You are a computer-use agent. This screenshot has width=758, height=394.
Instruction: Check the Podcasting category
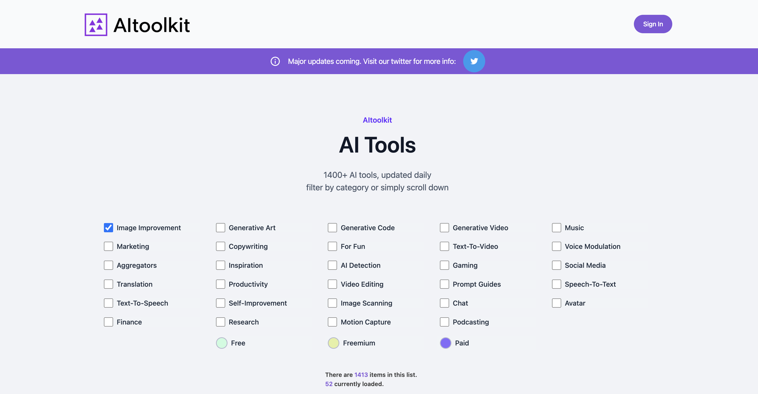click(444, 322)
